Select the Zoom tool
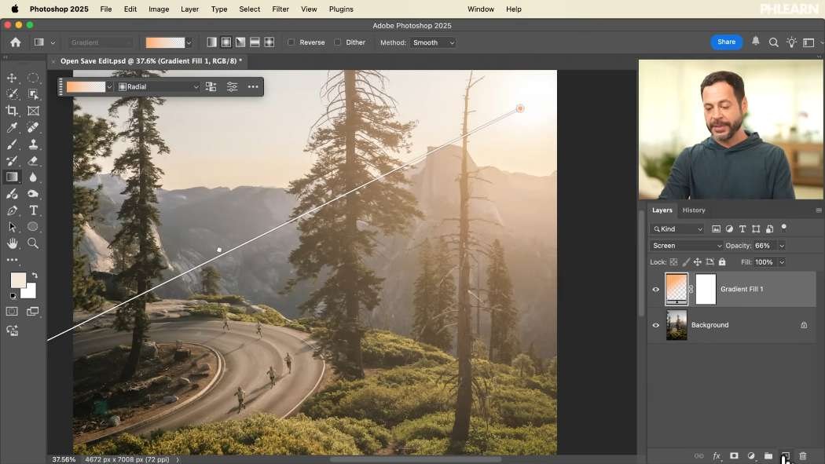825x464 pixels. [33, 243]
